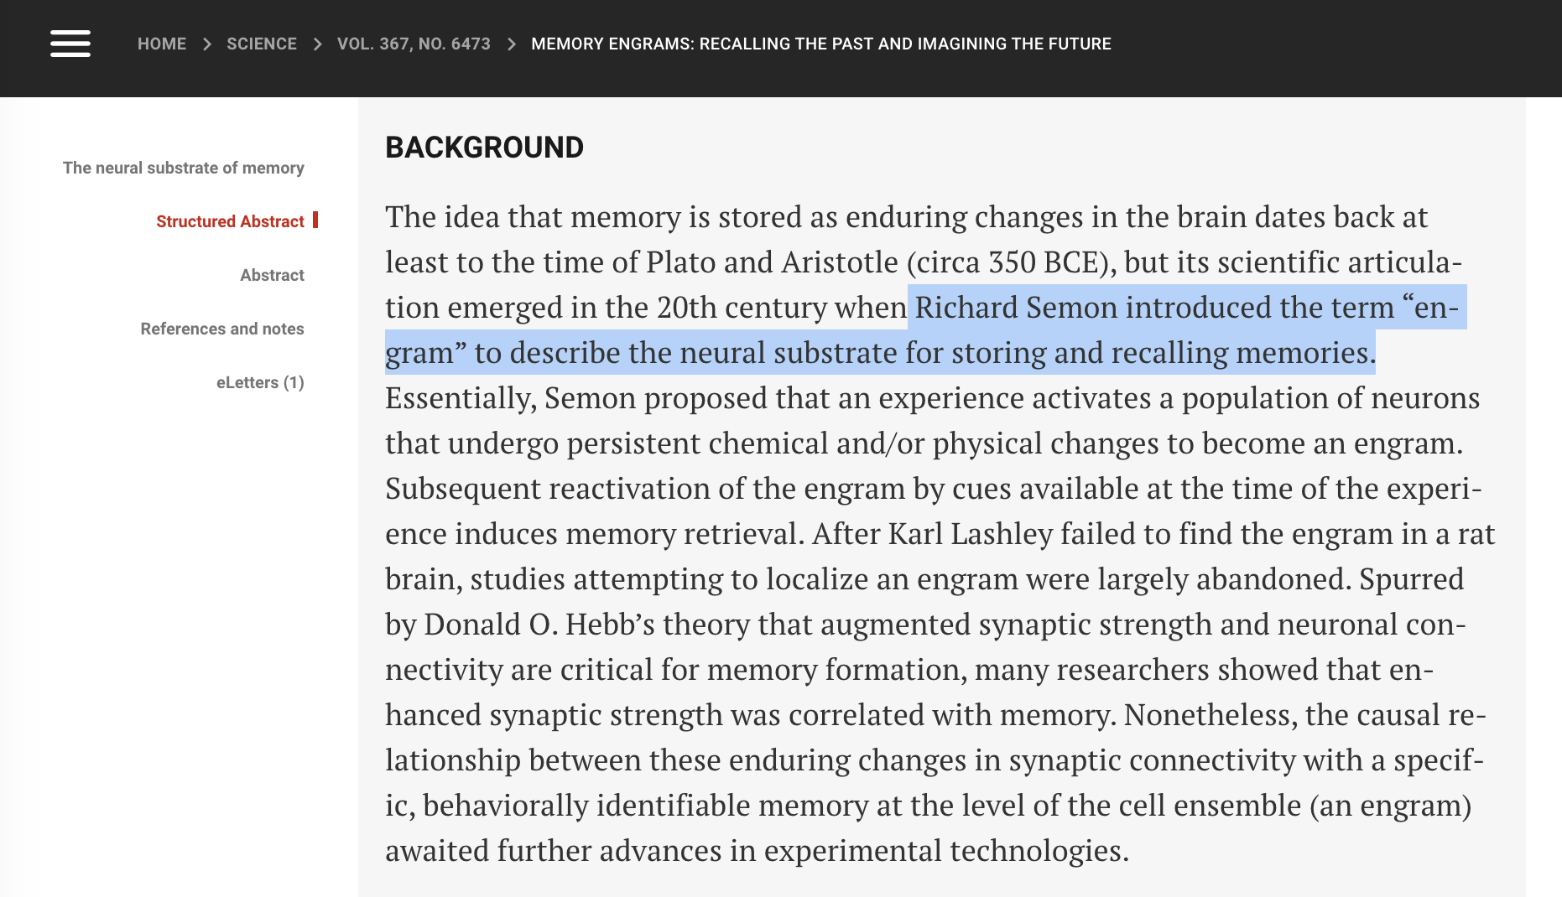The image size is (1562, 897).
Task: Click the chevron after HOME breadcrumb
Action: pyautogui.click(x=207, y=44)
